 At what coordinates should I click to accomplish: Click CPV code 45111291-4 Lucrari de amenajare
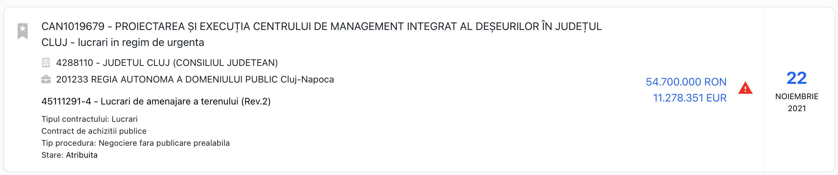[156, 101]
